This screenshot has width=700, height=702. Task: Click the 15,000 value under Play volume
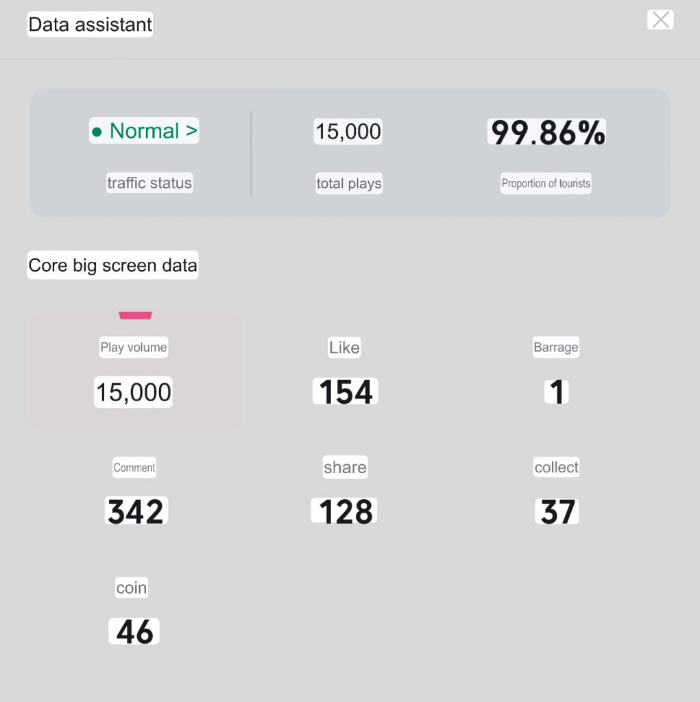click(134, 392)
